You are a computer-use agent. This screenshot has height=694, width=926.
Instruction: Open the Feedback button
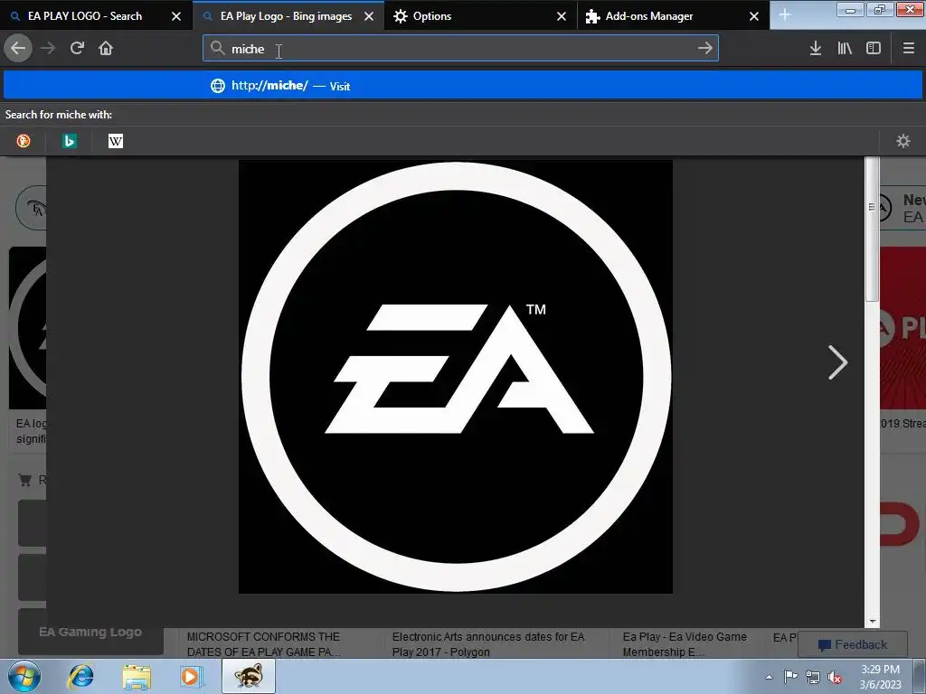pos(853,644)
